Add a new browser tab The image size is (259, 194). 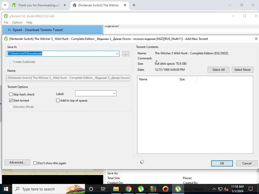[134, 5]
